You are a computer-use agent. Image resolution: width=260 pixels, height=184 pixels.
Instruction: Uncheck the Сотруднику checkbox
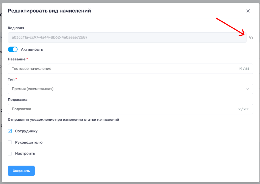10,131
